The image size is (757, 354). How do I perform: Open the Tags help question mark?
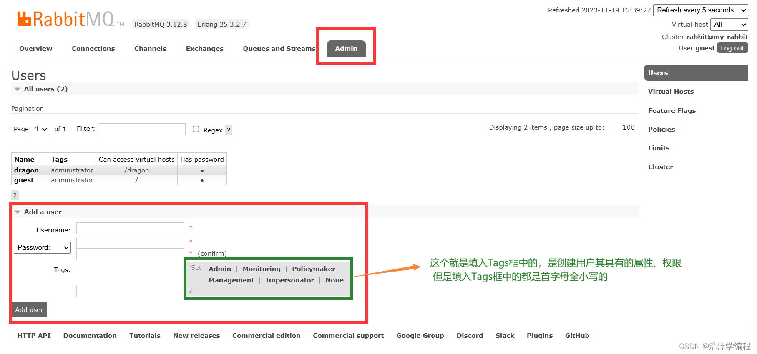[x=190, y=291]
